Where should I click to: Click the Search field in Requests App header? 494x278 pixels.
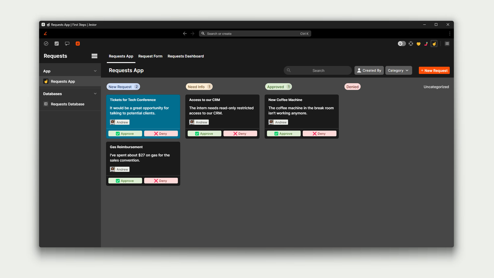pos(318,70)
